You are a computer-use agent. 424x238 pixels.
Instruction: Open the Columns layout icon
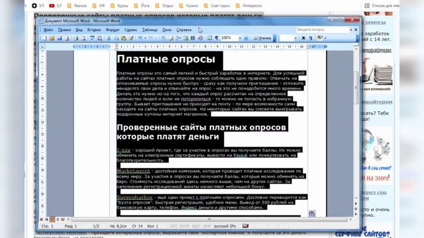point(193,38)
